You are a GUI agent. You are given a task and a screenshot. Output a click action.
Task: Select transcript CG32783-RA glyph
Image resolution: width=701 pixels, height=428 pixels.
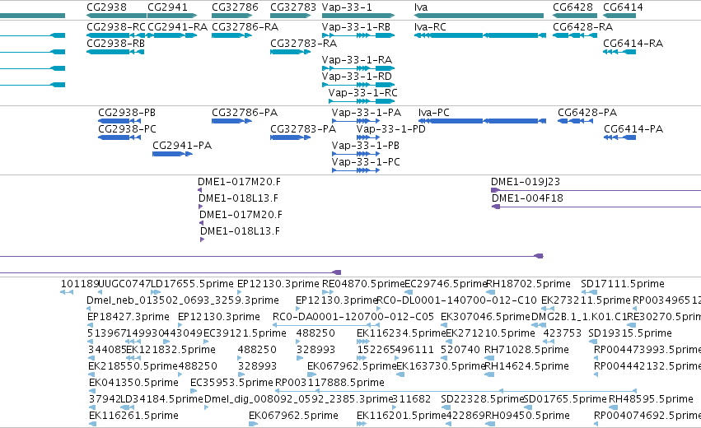pyautogui.click(x=290, y=52)
